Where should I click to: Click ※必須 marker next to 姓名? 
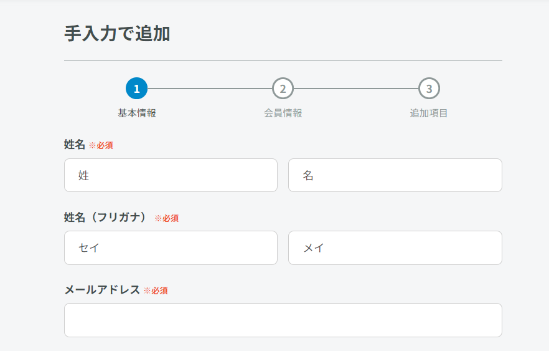point(101,145)
